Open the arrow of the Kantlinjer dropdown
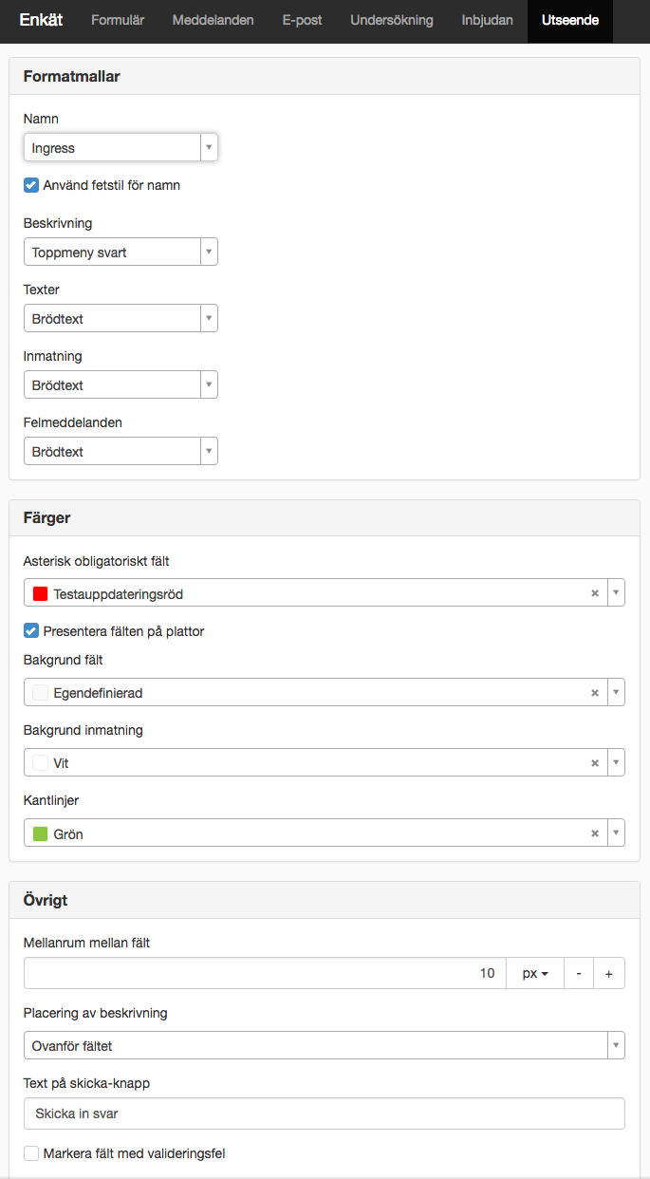This screenshot has width=650, height=1179. pos(616,833)
